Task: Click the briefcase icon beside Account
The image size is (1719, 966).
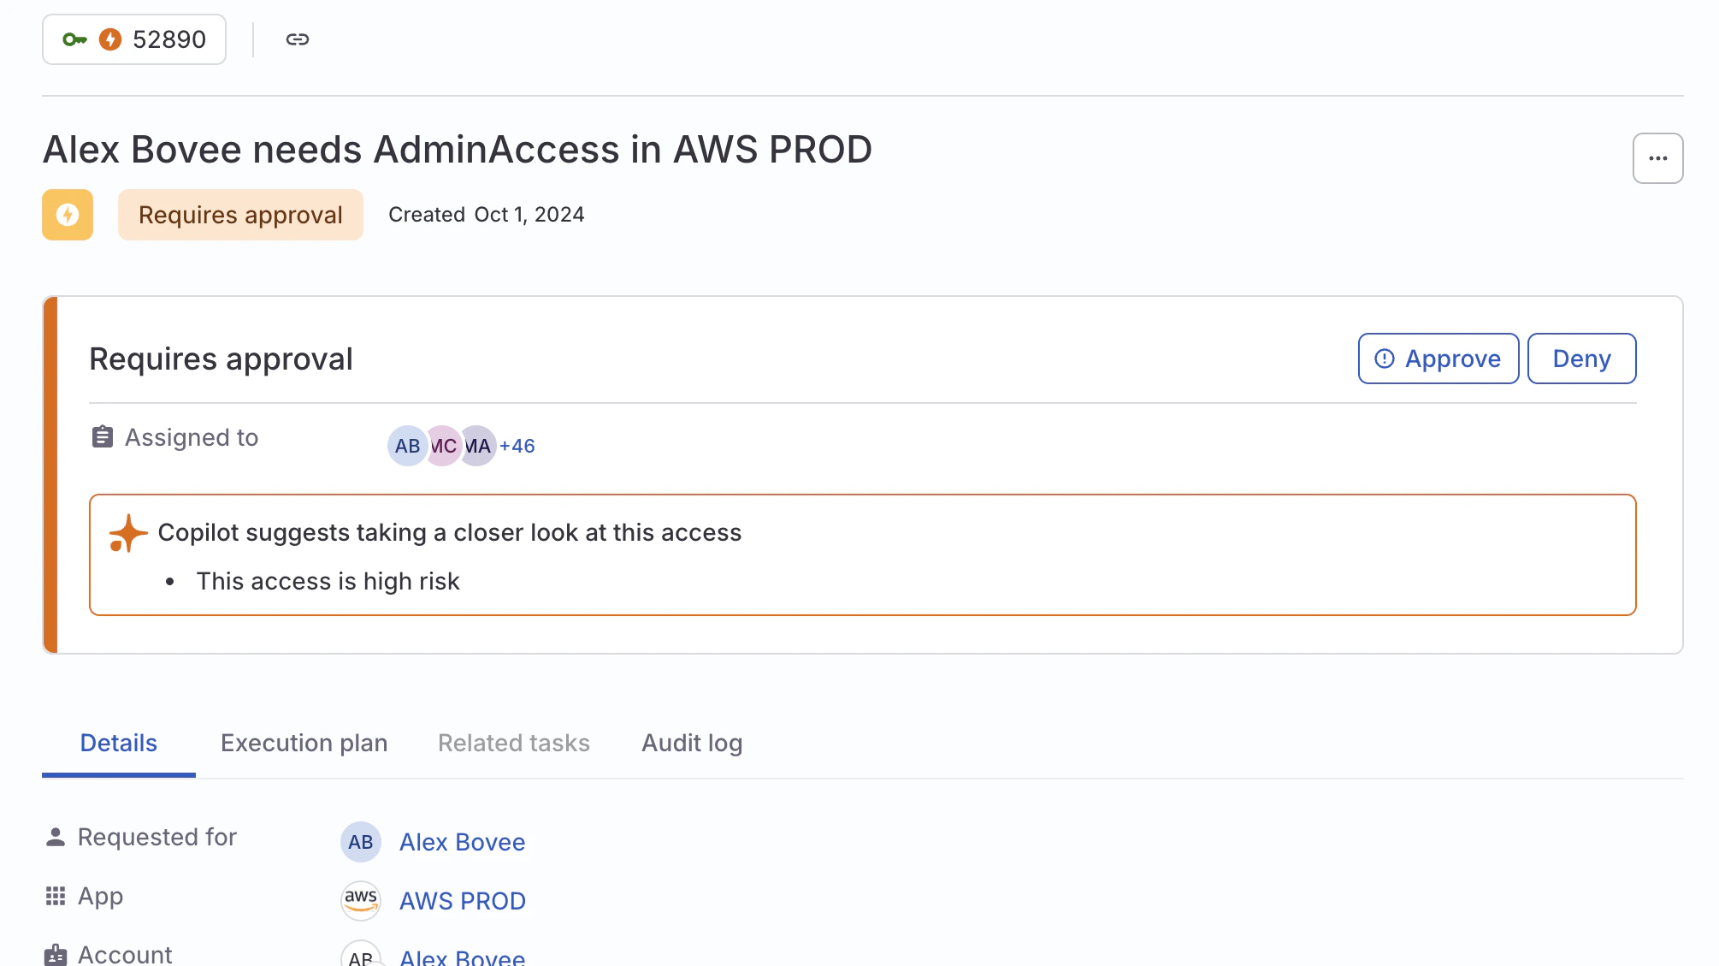Action: tap(56, 953)
